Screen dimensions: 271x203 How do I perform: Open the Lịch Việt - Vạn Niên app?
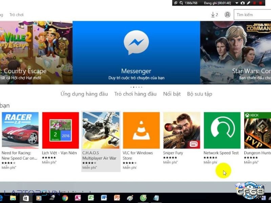[x=60, y=138]
